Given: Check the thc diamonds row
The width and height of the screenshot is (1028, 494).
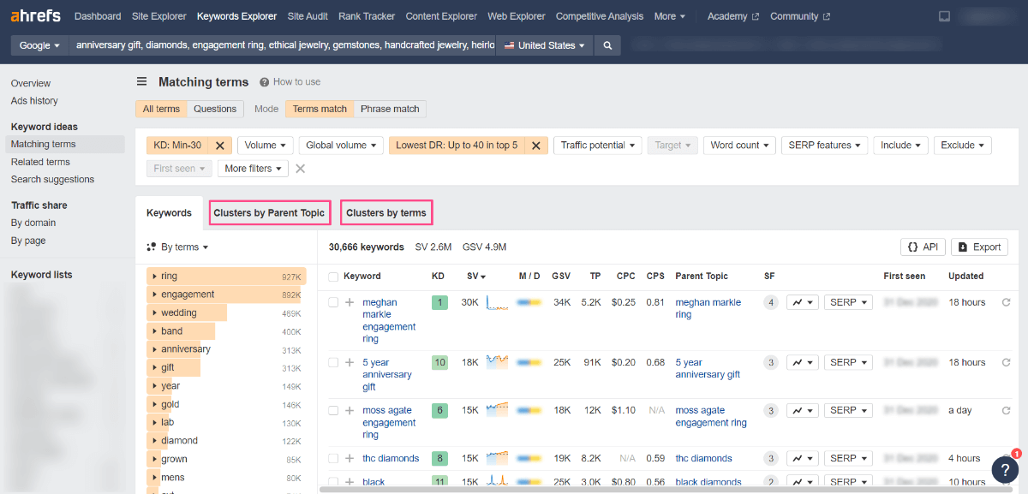Looking at the screenshot, I should pyautogui.click(x=333, y=458).
